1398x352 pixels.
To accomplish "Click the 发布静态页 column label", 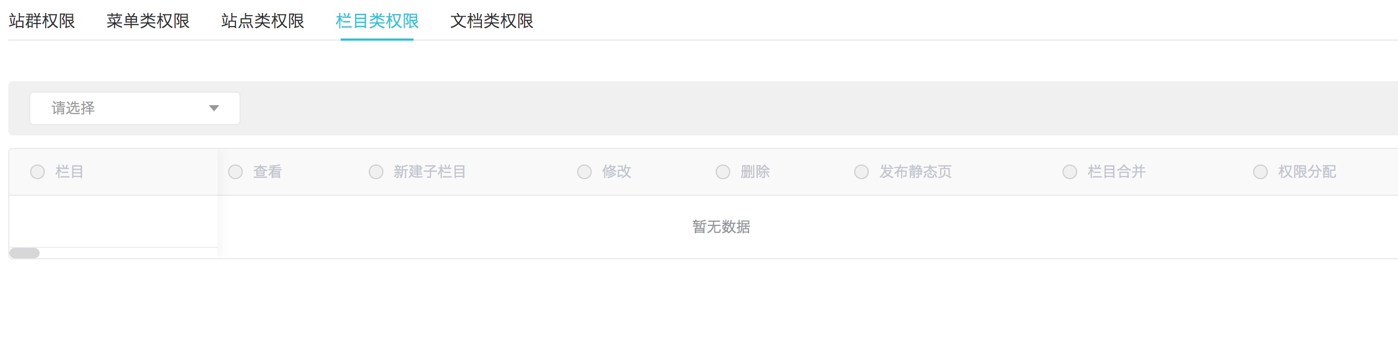I will 916,172.
